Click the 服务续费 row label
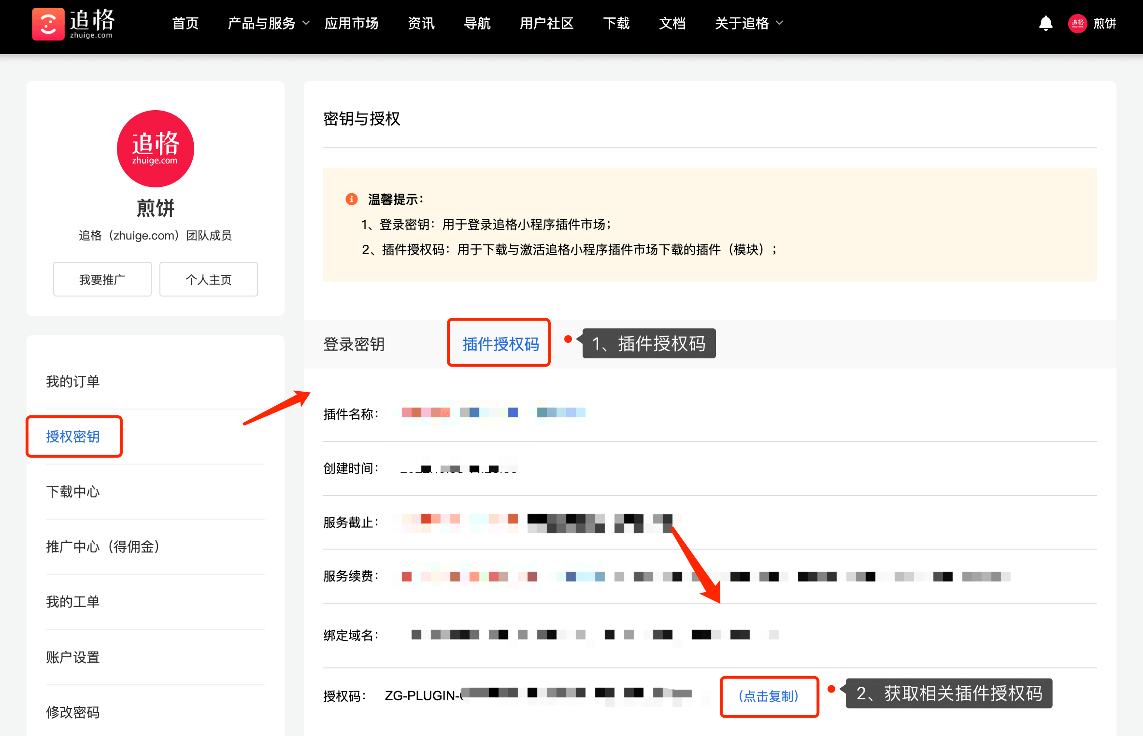 (351, 576)
